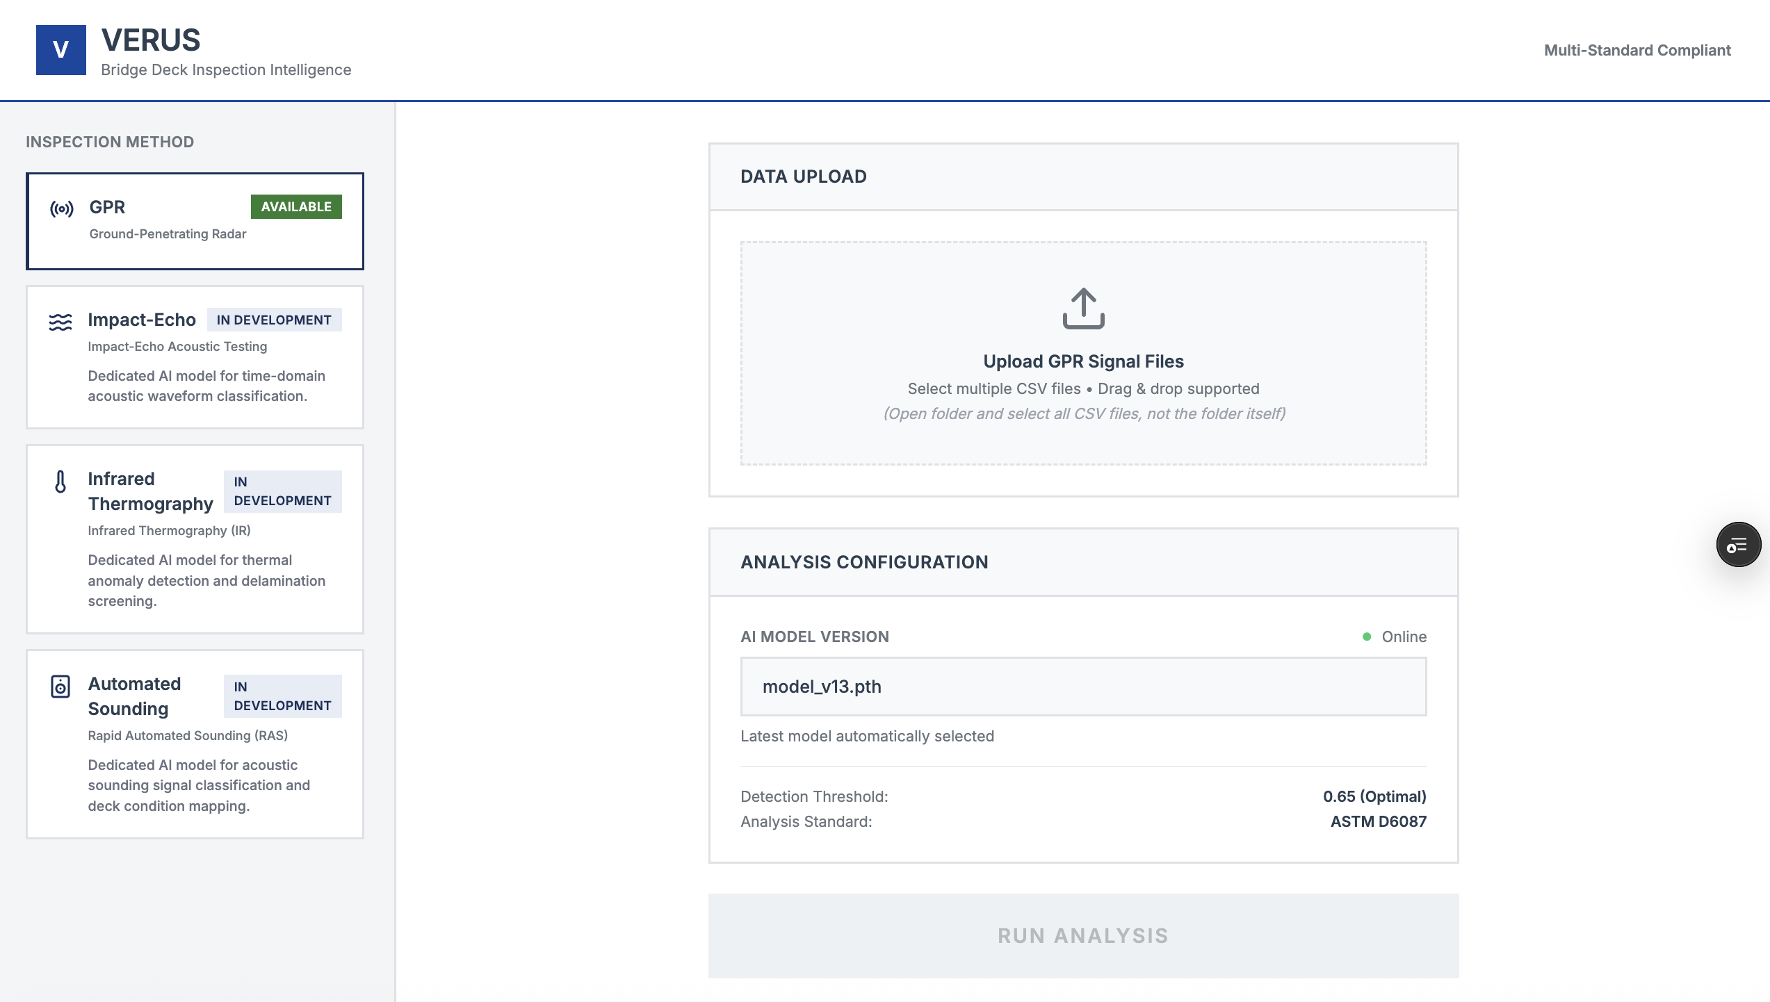Image resolution: width=1770 pixels, height=1002 pixels.
Task: Click the GPR radar signal icon
Action: point(61,208)
